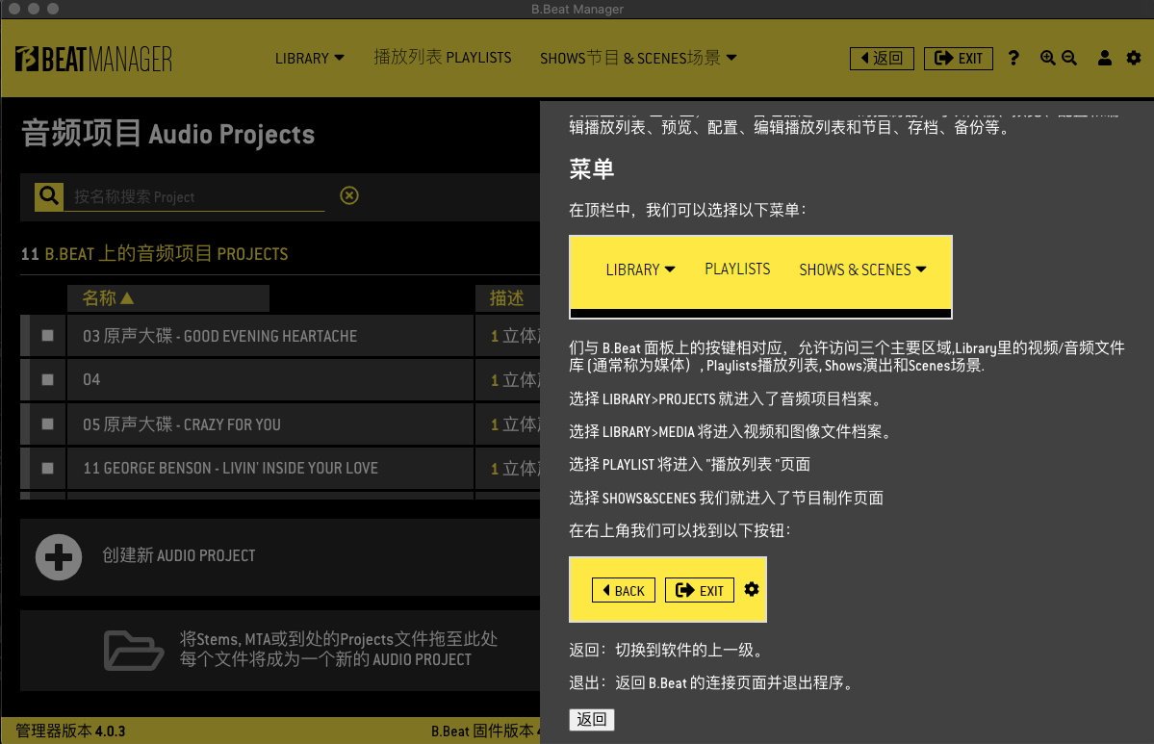Open the user account icon
This screenshot has height=744, width=1154.
click(1105, 58)
